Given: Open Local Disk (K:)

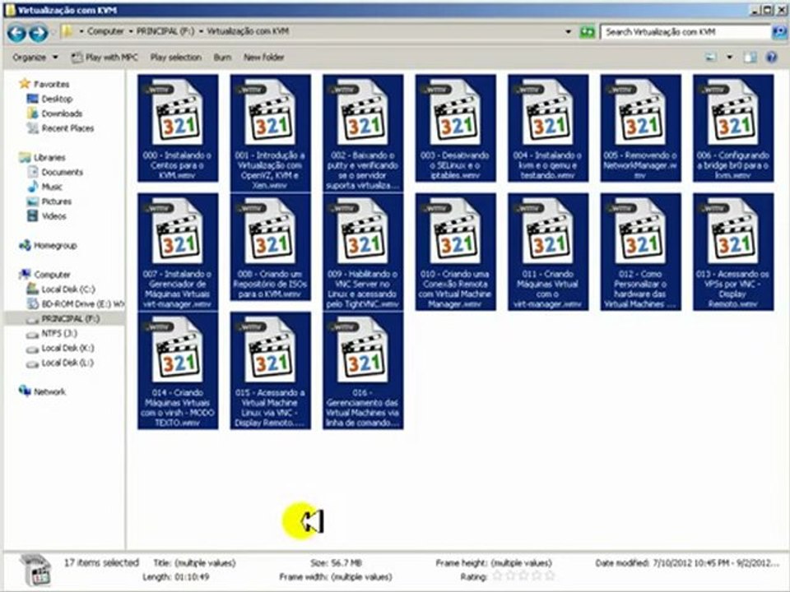Looking at the screenshot, I should point(67,348).
